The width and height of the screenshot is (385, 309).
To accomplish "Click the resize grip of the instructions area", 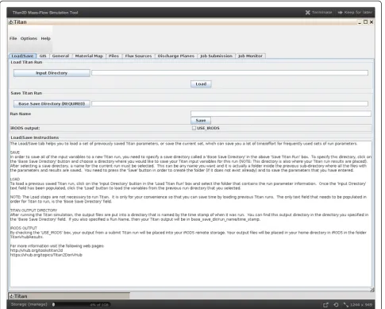I will coord(372,290).
